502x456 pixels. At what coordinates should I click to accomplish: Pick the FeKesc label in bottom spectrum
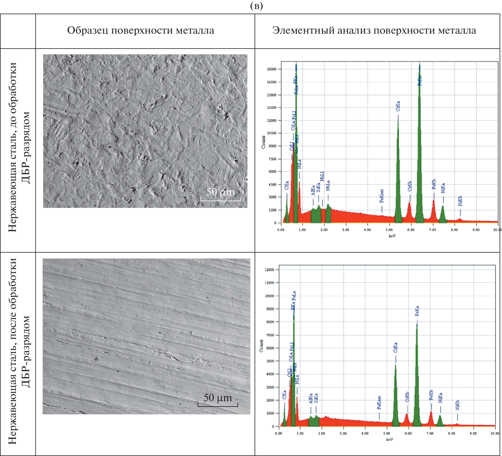pos(379,402)
